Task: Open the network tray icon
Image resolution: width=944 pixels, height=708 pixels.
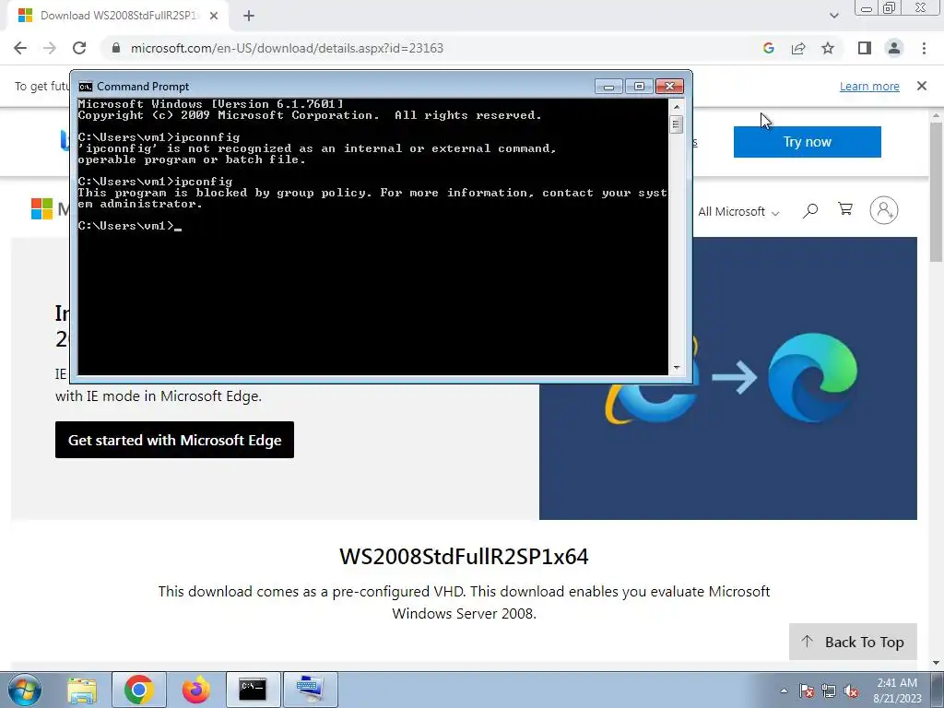Action: coord(829,691)
